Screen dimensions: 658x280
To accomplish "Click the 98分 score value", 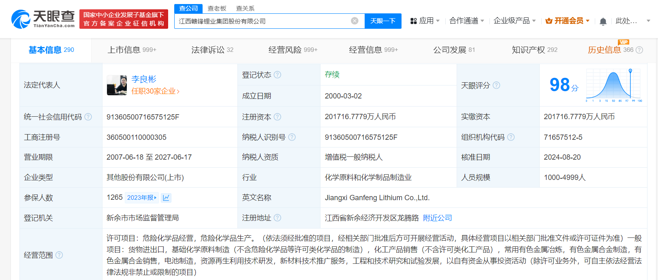I will pyautogui.click(x=564, y=85).
